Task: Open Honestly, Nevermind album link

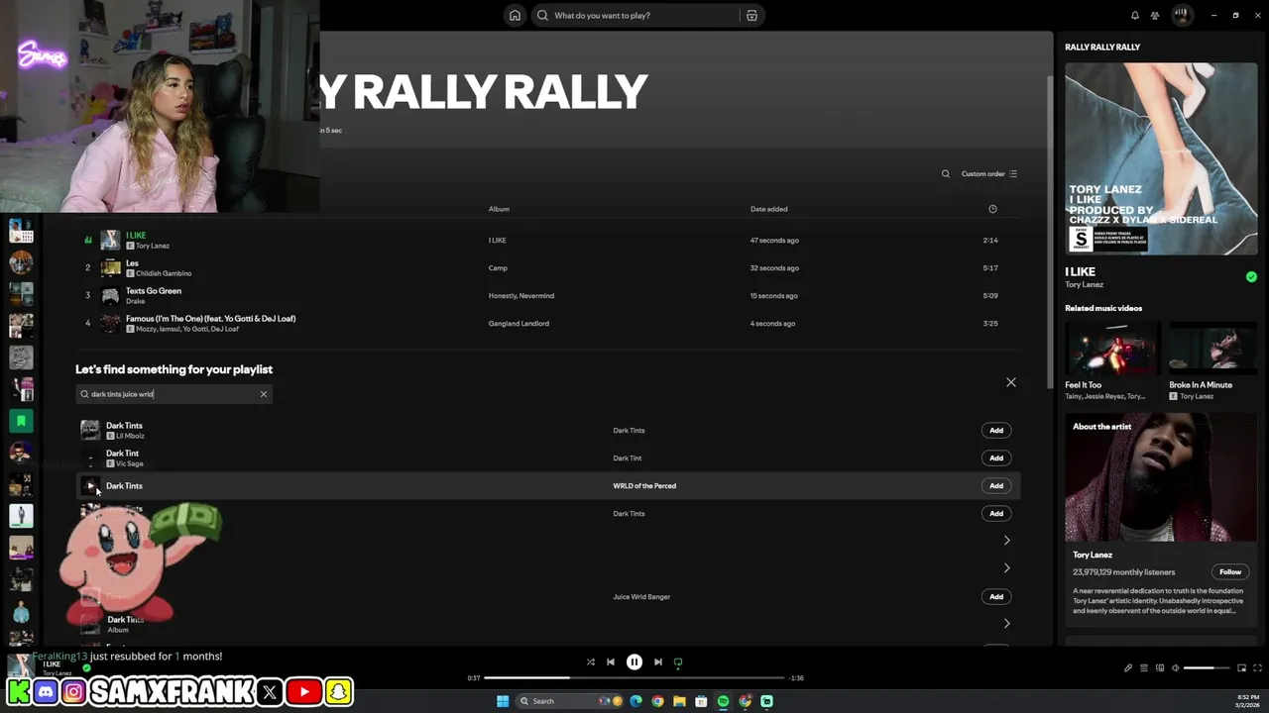Action: pos(520,295)
